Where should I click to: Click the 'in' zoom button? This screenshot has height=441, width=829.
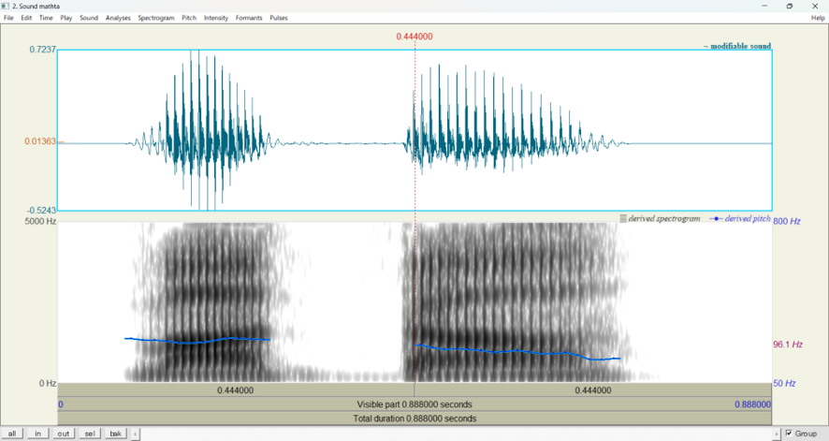coord(37,434)
